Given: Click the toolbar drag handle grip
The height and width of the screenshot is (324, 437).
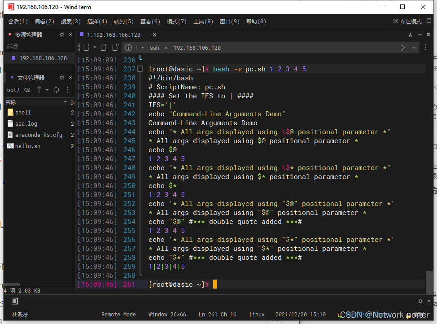Looking at the screenshot, I should point(79,48).
